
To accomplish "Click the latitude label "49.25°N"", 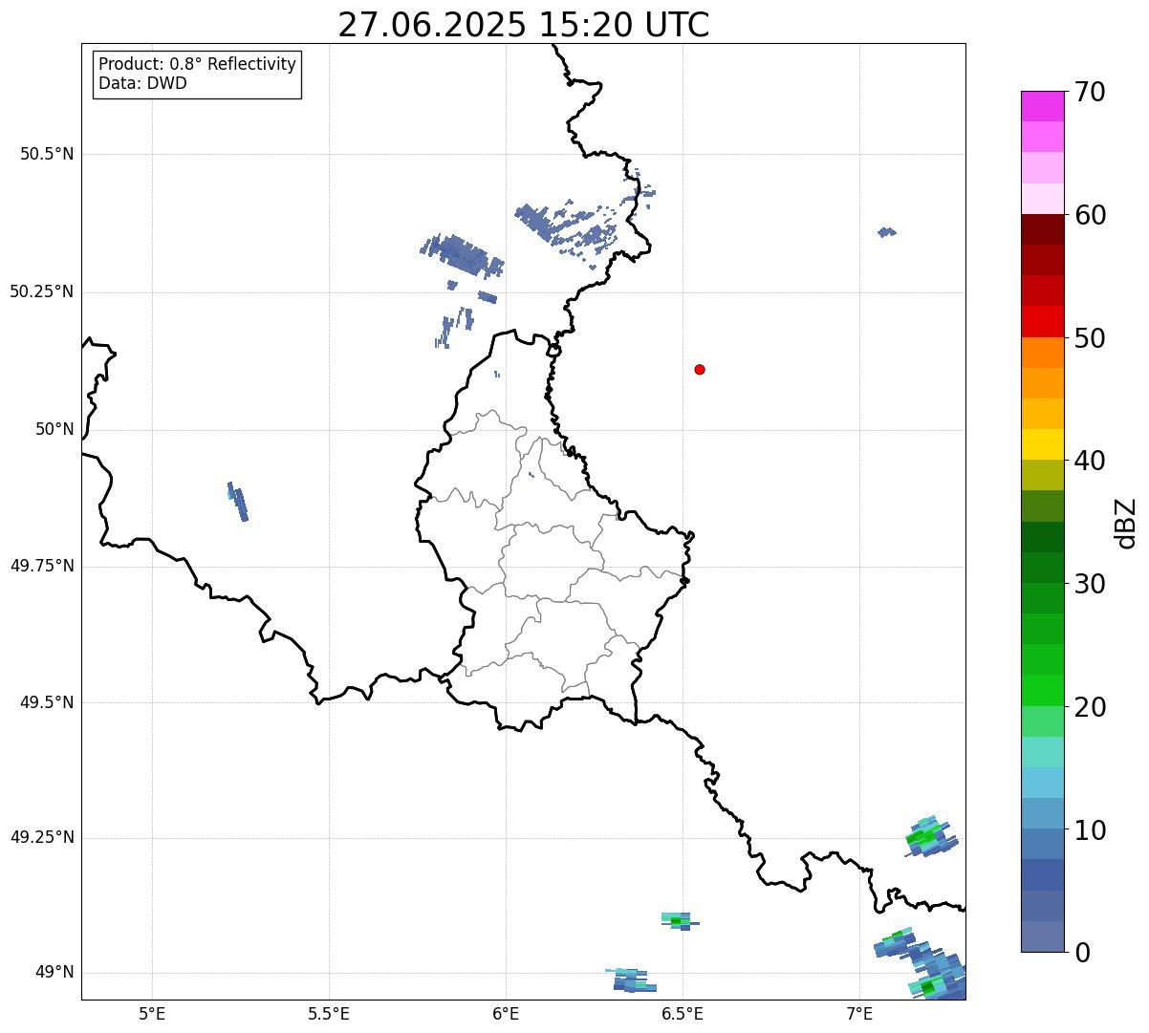I will click(x=42, y=837).
